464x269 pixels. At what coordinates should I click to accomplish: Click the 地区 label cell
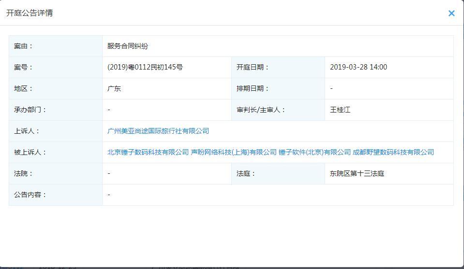(56, 88)
